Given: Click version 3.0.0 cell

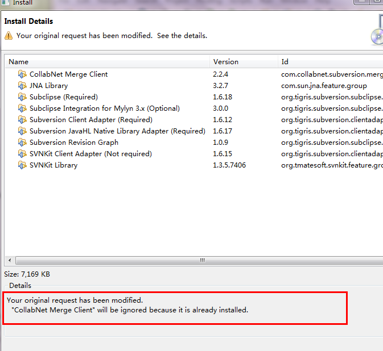Looking at the screenshot, I should tap(220, 108).
